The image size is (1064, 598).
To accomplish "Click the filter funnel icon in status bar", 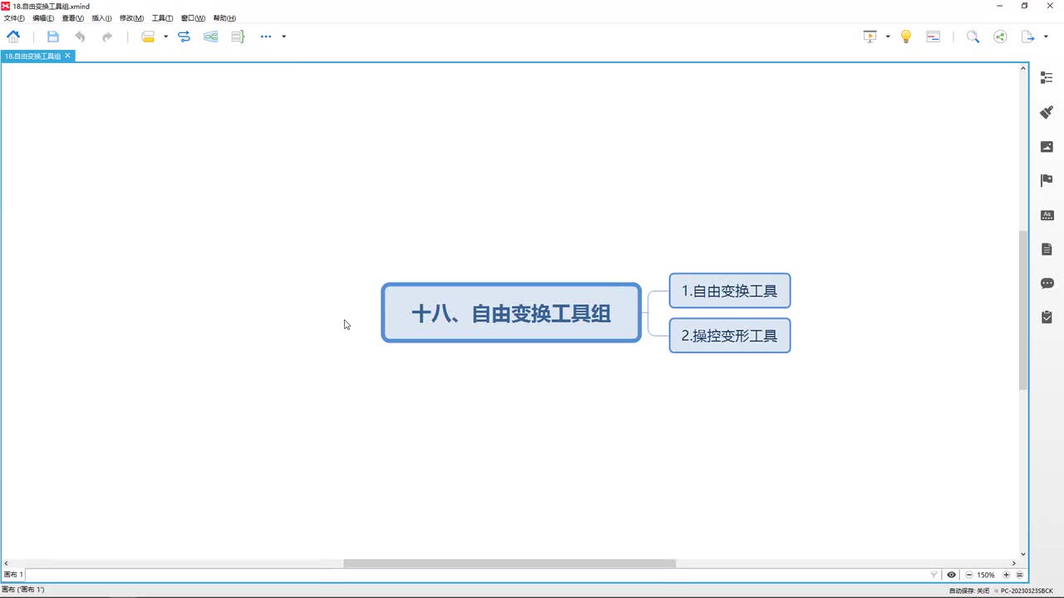I will coord(933,575).
